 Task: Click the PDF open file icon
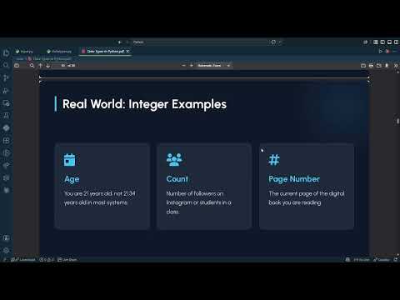coord(379,66)
